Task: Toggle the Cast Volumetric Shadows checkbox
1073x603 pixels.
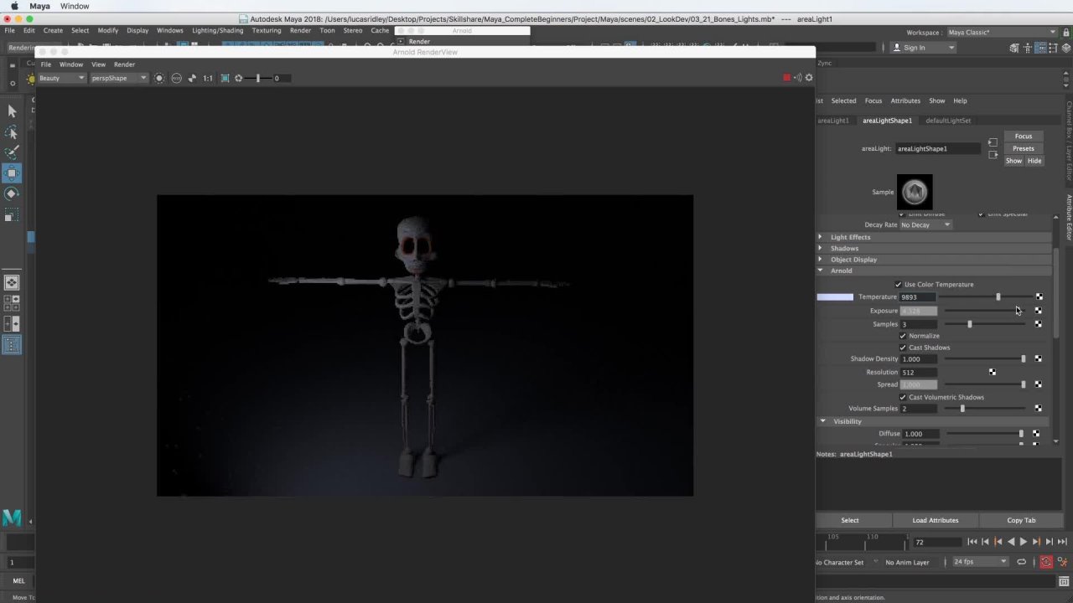Action: (903, 397)
